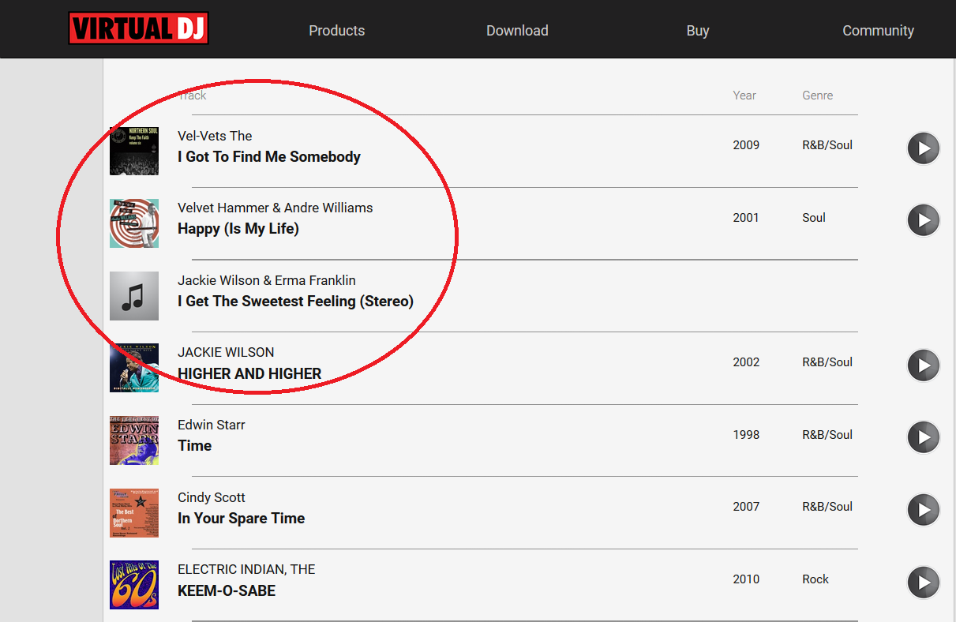Open the Community menu
The width and height of the screenshot is (956, 622).
point(878,31)
